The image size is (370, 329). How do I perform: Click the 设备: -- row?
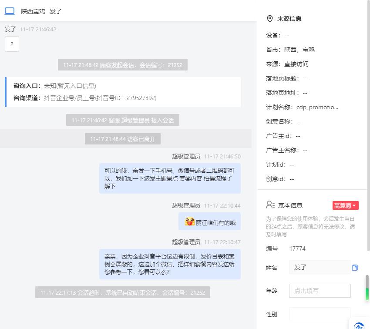coord(277,35)
